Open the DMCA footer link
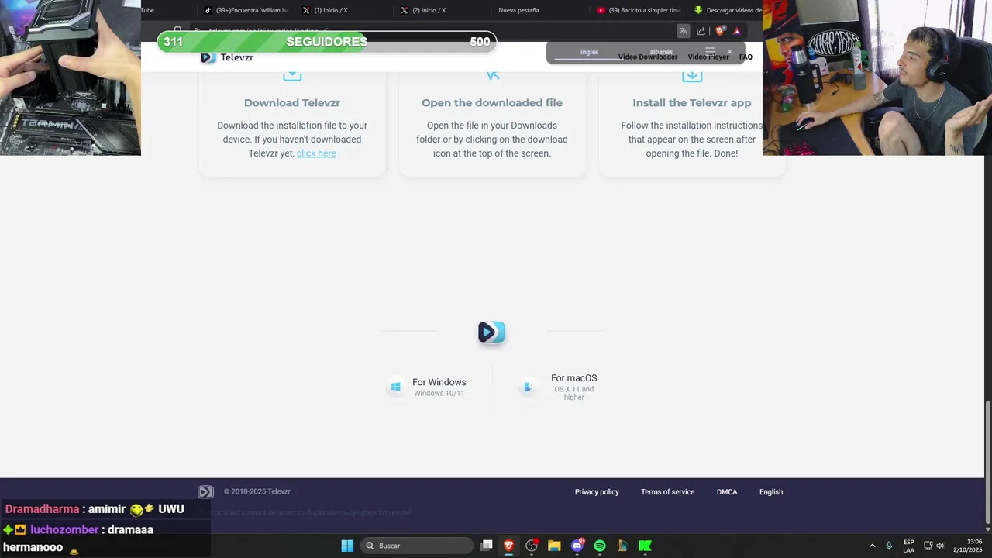This screenshot has height=558, width=992. point(727,492)
